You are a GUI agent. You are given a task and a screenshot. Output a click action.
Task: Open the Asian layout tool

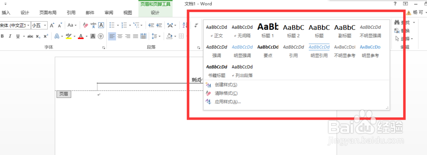170,25
